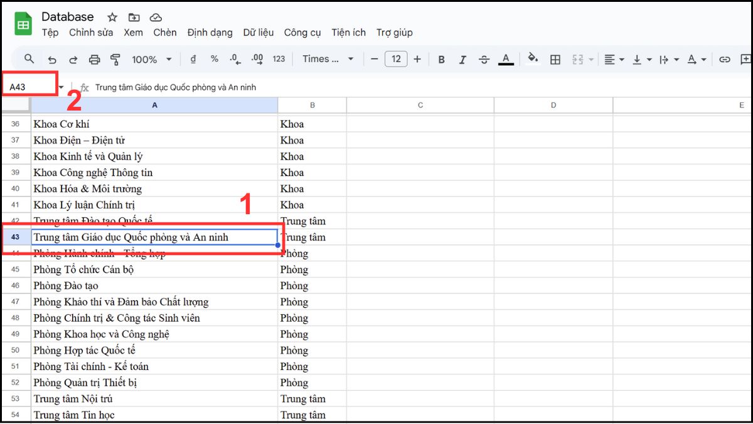Select the paint format tool
The height and width of the screenshot is (424, 753).
pos(116,59)
